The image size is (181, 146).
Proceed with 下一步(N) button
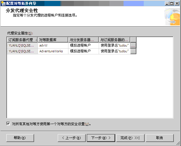[101, 138]
